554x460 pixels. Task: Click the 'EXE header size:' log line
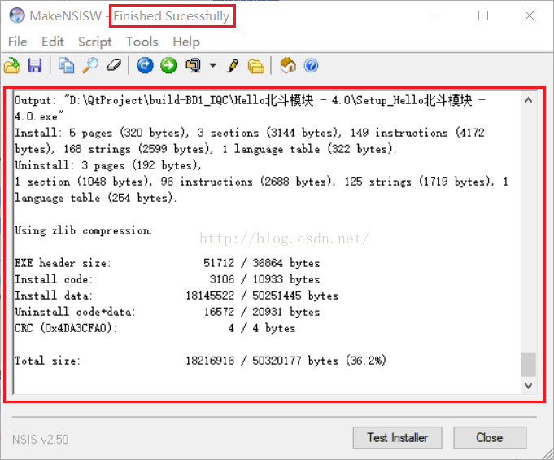[167, 263]
